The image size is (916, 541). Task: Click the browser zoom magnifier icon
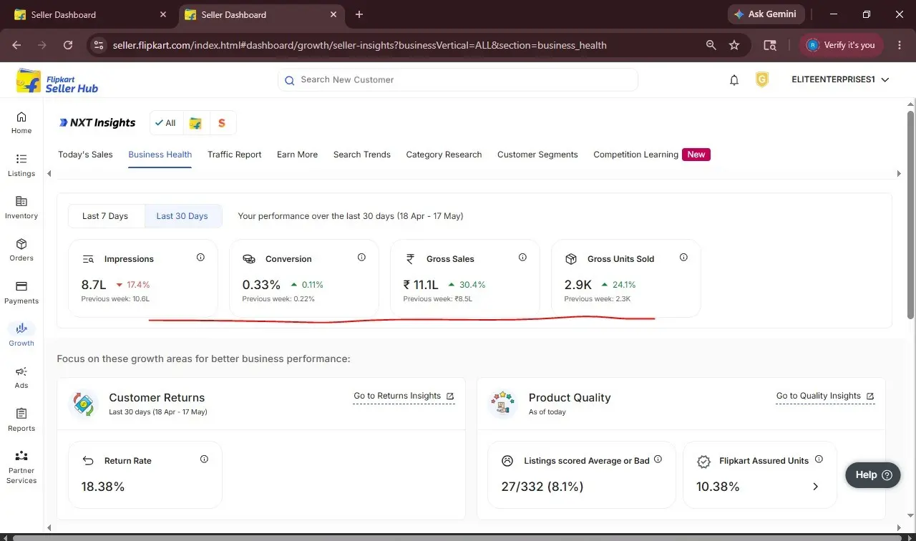coord(711,45)
